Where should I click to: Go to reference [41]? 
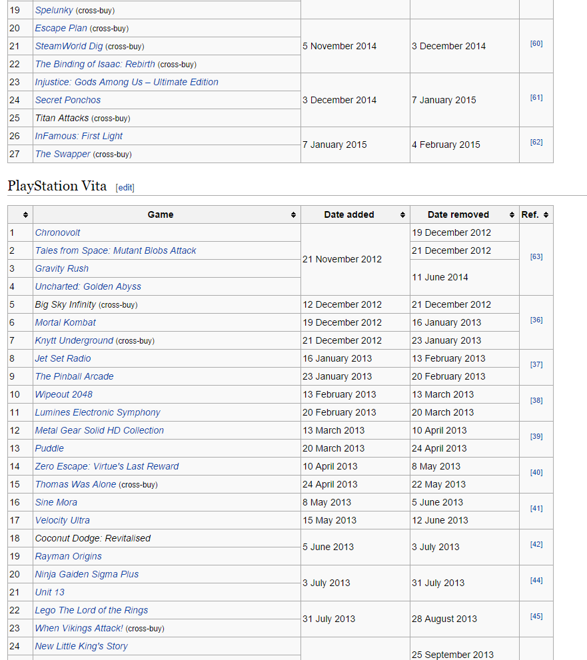(x=536, y=508)
